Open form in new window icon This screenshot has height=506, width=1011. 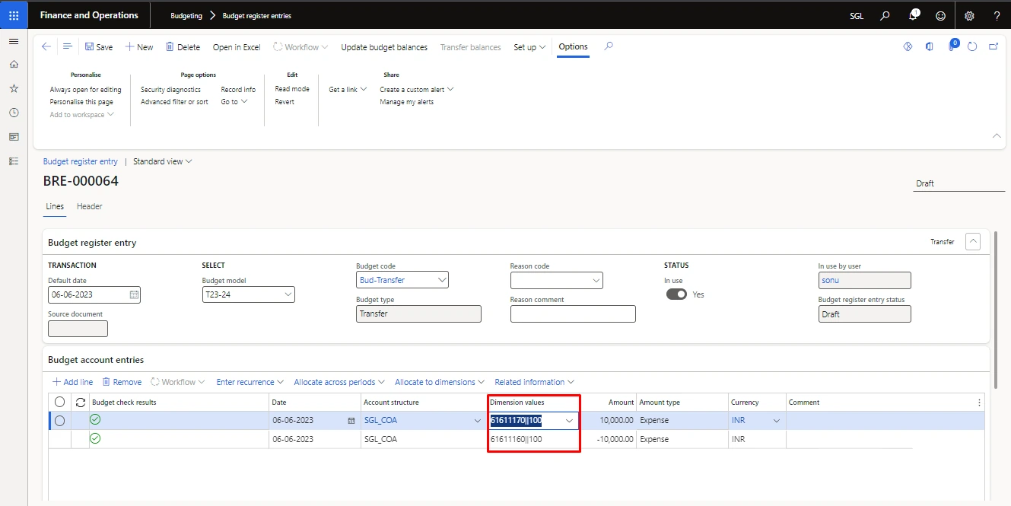click(994, 46)
